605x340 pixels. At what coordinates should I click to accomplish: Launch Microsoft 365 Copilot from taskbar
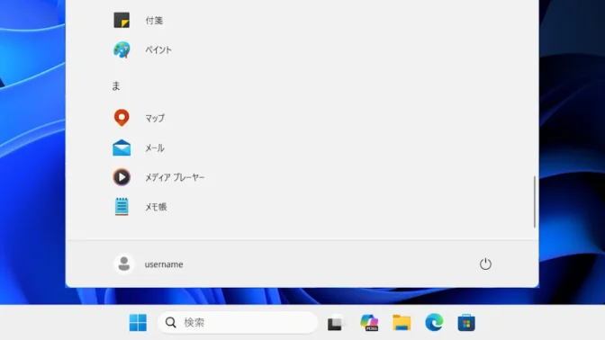[369, 323]
